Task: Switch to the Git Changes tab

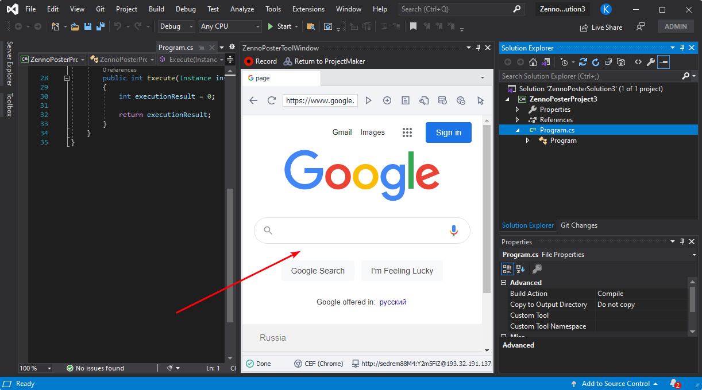Action: coord(578,225)
